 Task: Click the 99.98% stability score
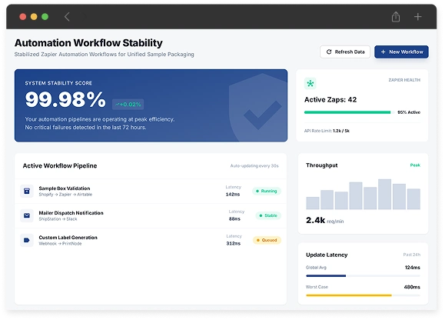[65, 100]
